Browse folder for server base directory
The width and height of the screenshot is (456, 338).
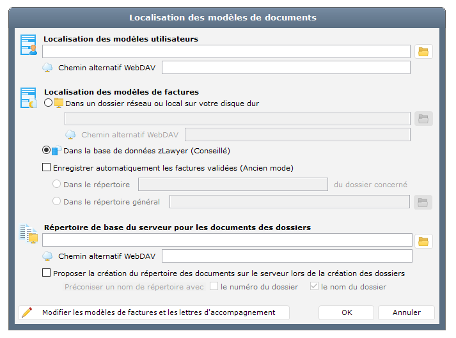[423, 241]
